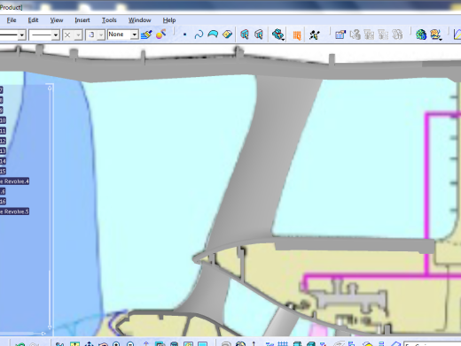
Task: Select Revolve.4 in the specification tree
Action: [x=14, y=181]
